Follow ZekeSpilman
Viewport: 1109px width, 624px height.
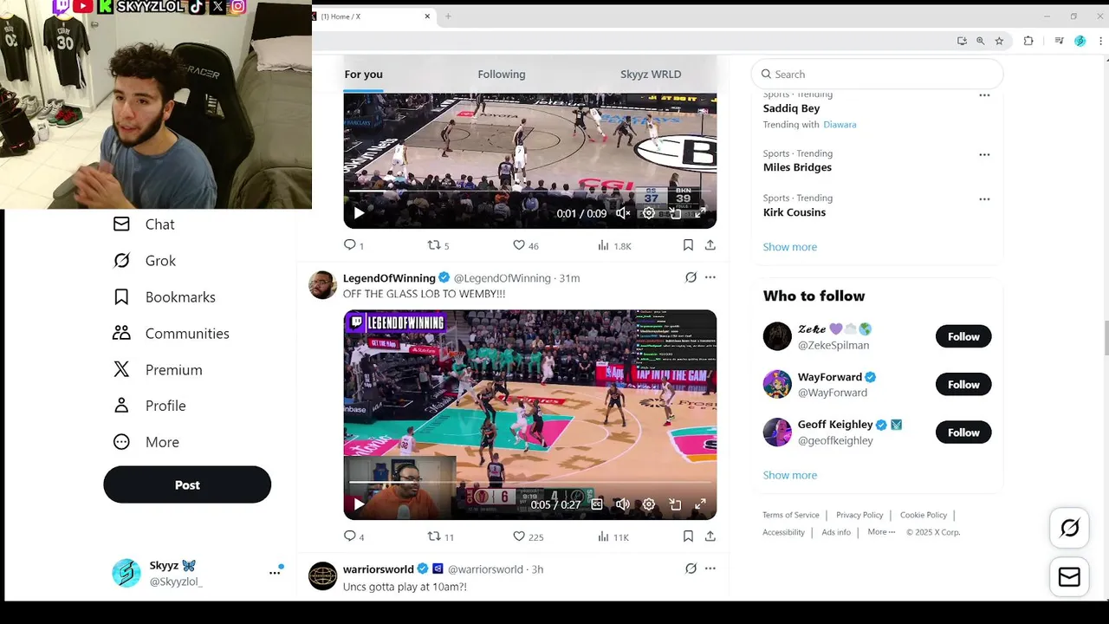coord(963,337)
